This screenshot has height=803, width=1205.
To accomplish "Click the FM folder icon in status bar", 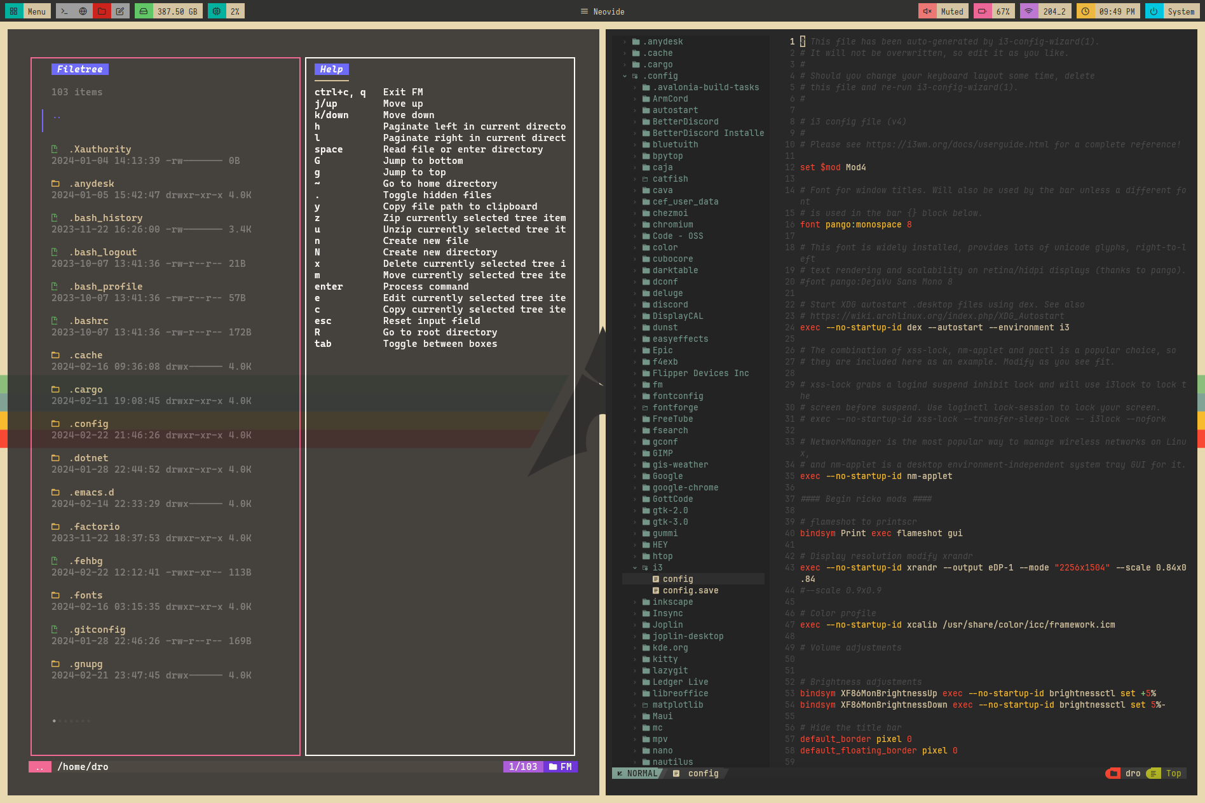I will click(552, 767).
